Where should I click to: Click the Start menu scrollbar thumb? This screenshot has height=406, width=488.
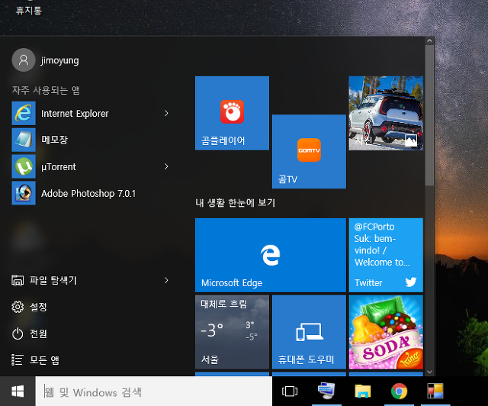pyautogui.click(x=429, y=115)
